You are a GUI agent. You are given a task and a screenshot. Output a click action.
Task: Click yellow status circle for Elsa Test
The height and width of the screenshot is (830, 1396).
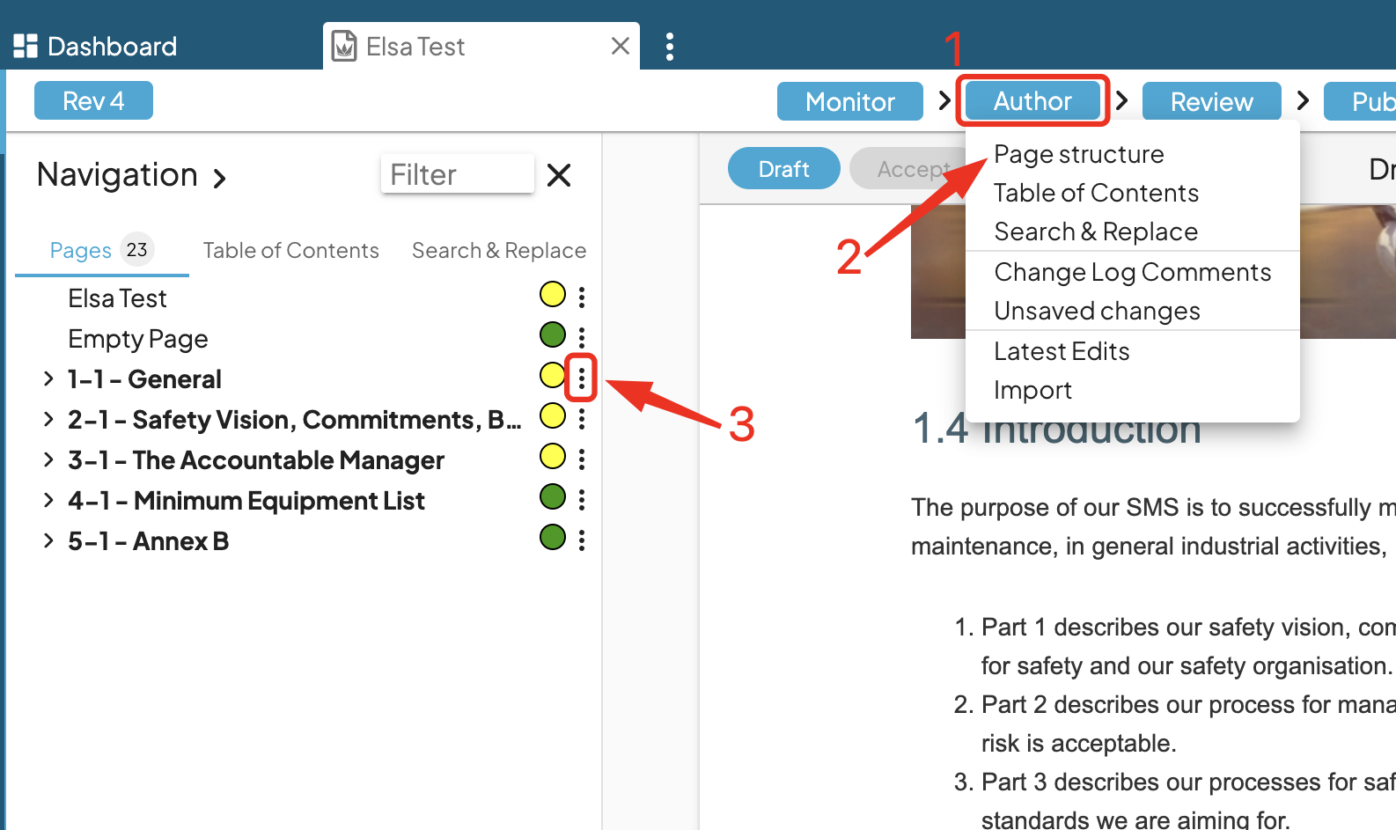552,294
